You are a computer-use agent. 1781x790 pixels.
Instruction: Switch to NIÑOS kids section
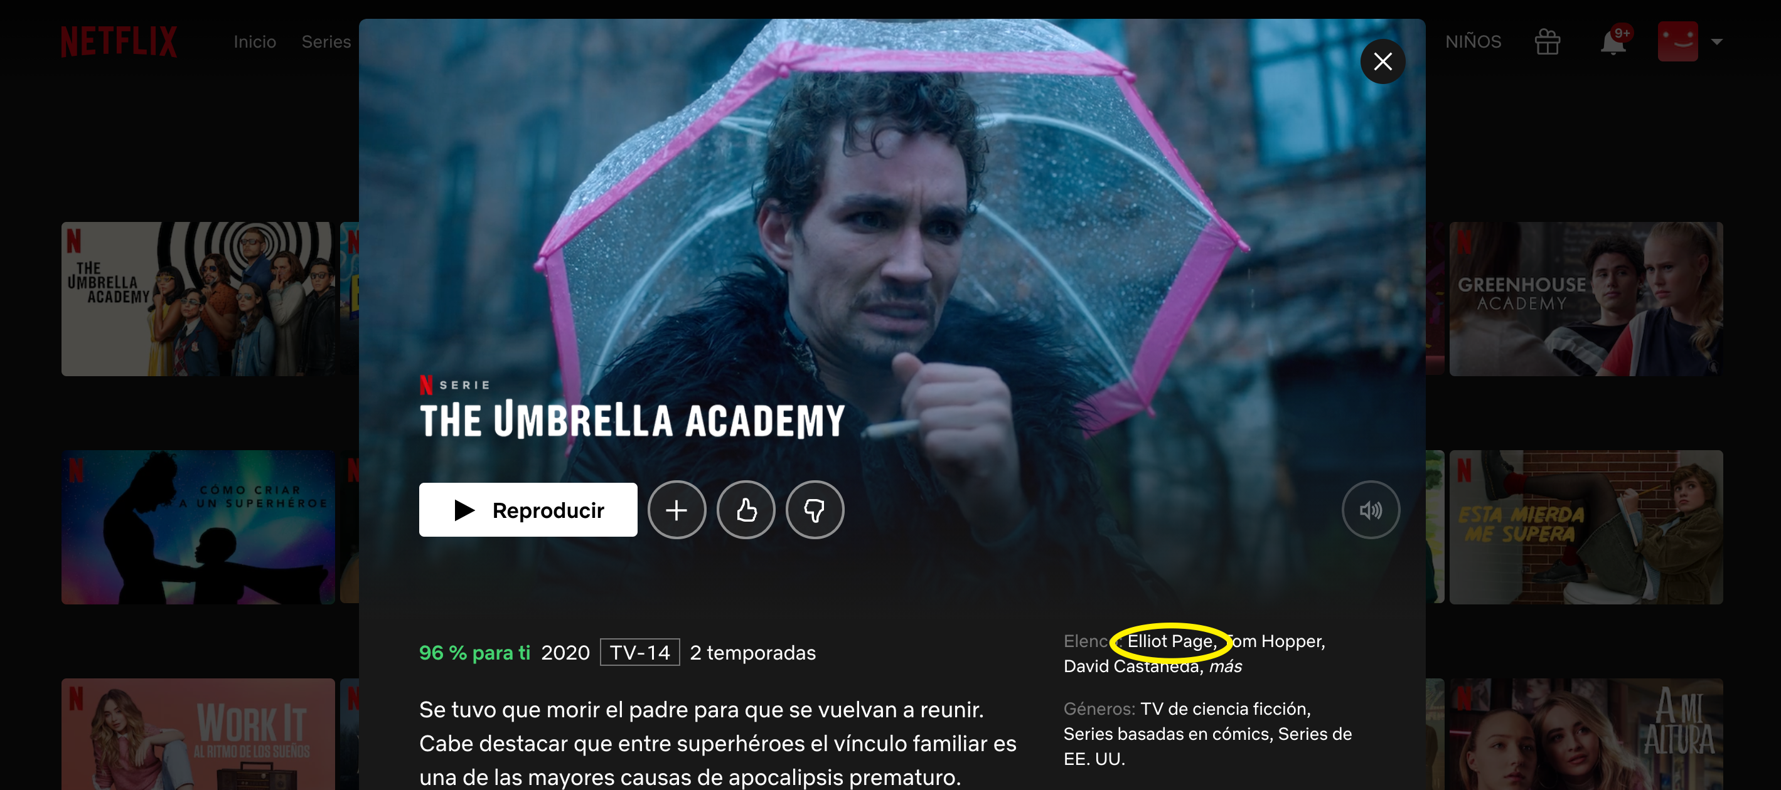tap(1473, 42)
